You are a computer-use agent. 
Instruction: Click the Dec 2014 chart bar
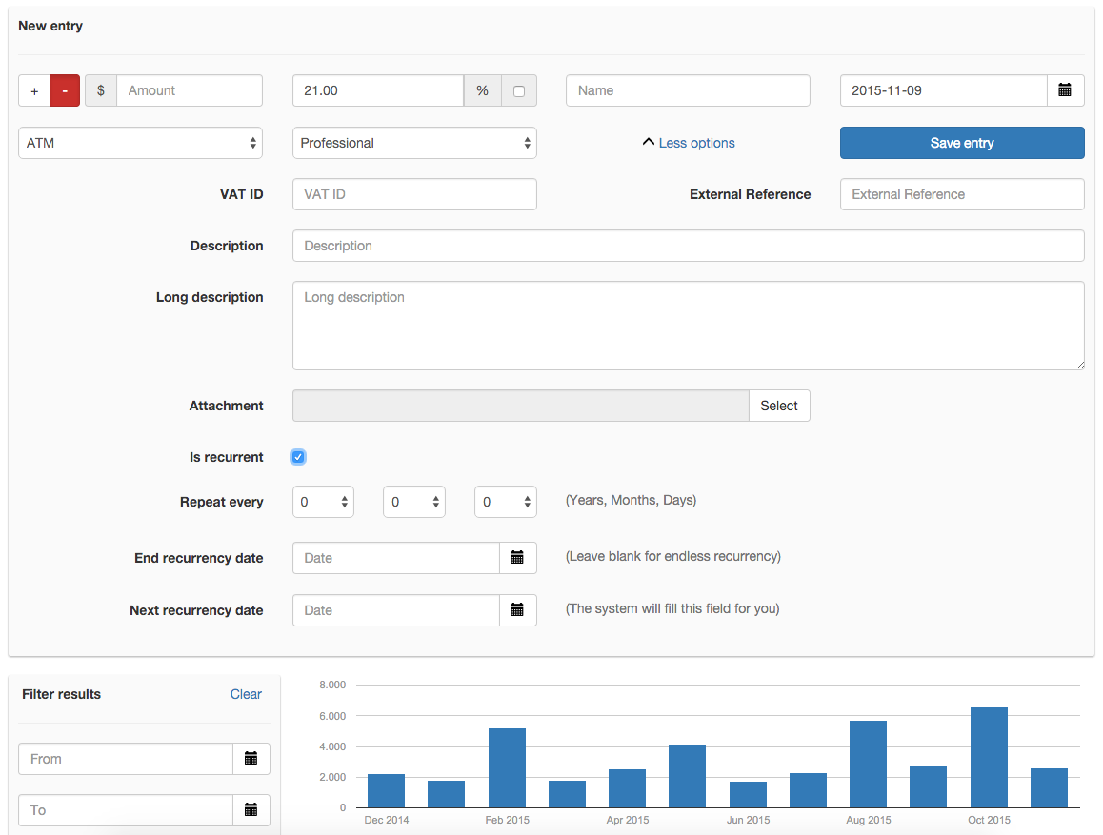point(386,790)
